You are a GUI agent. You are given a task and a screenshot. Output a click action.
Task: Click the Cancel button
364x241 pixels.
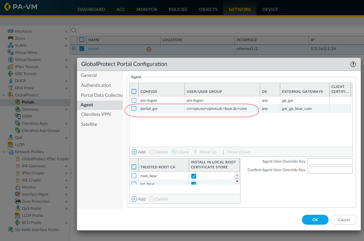tap(344, 220)
